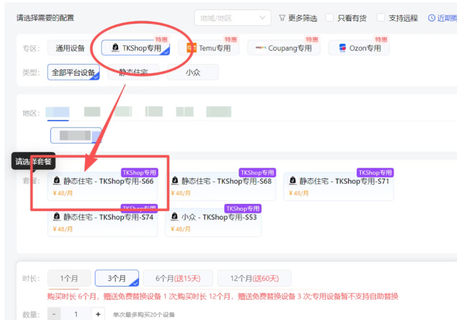Select the TKShop专用 zone

tap(136, 48)
